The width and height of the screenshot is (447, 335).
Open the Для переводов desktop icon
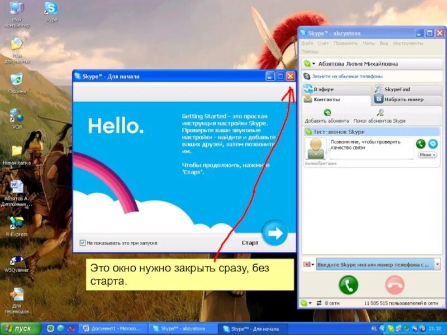(17, 301)
